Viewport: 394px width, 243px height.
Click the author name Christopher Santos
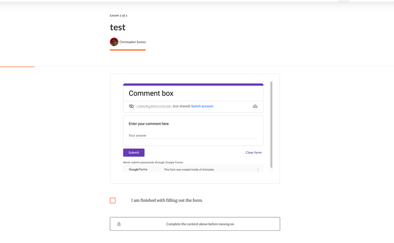coord(133,42)
